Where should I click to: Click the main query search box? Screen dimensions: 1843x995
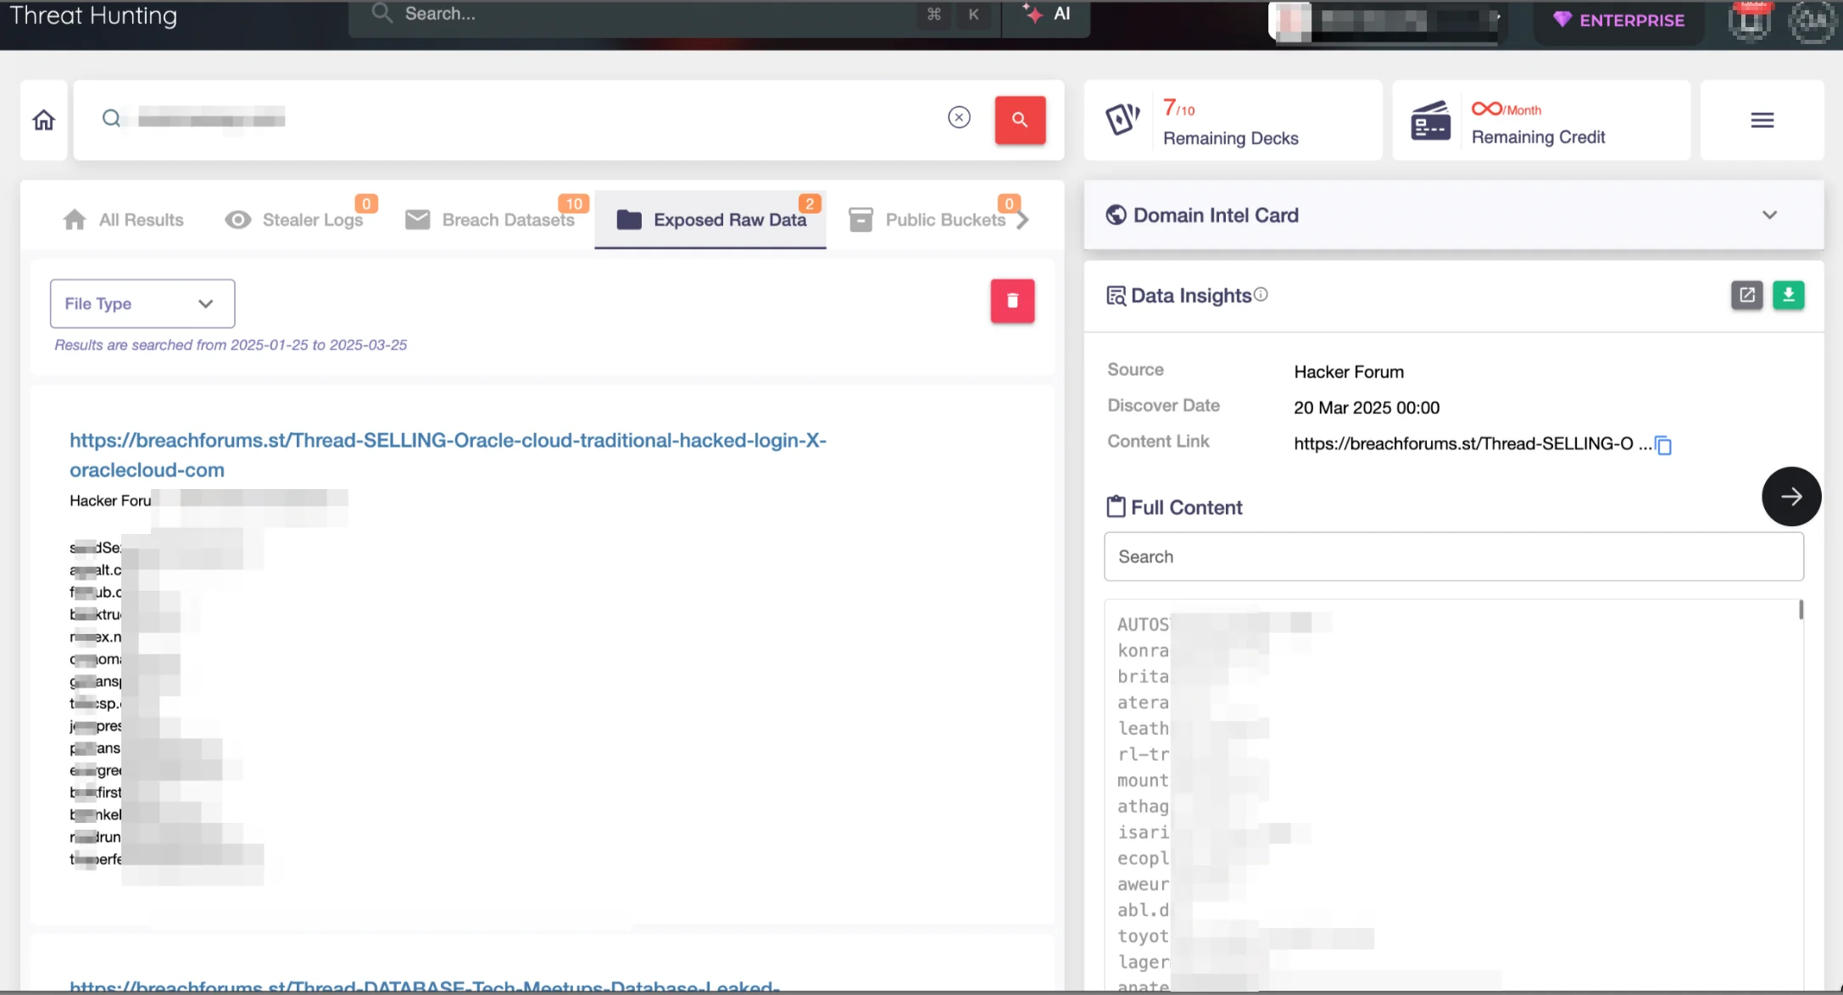526,119
